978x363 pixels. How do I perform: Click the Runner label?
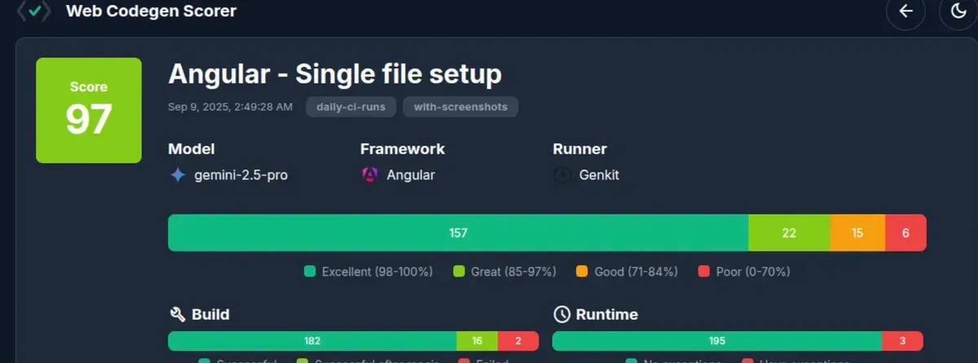tap(580, 149)
